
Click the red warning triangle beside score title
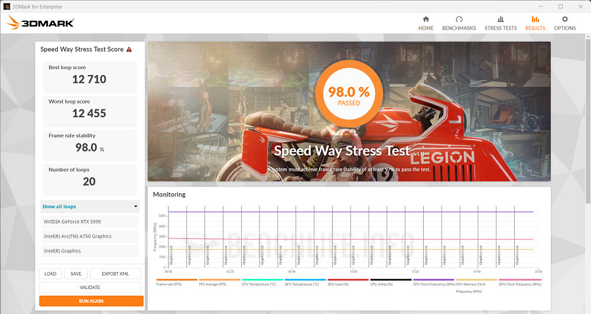point(129,50)
